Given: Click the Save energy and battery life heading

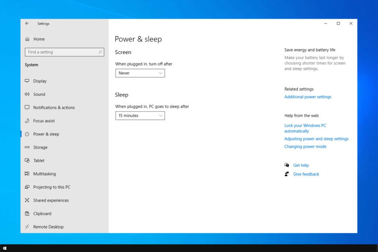Looking at the screenshot, I should click(x=310, y=50).
